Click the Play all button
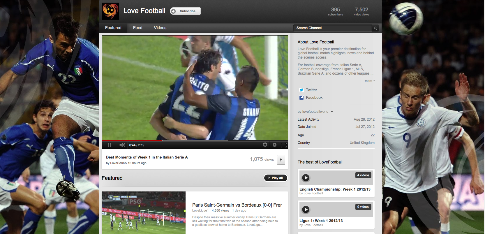The image size is (485, 234). (x=276, y=178)
